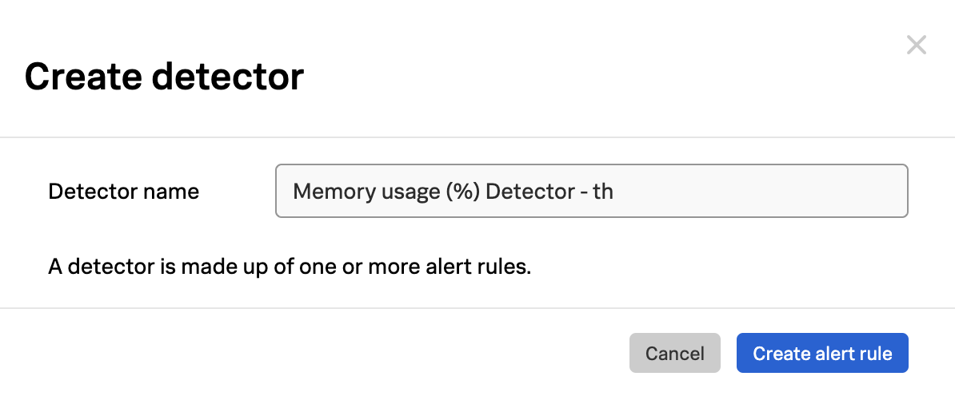Click the Cancel button
Image resolution: width=955 pixels, height=396 pixels.
(674, 354)
